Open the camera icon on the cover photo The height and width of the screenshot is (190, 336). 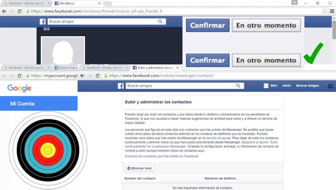pos(46,28)
